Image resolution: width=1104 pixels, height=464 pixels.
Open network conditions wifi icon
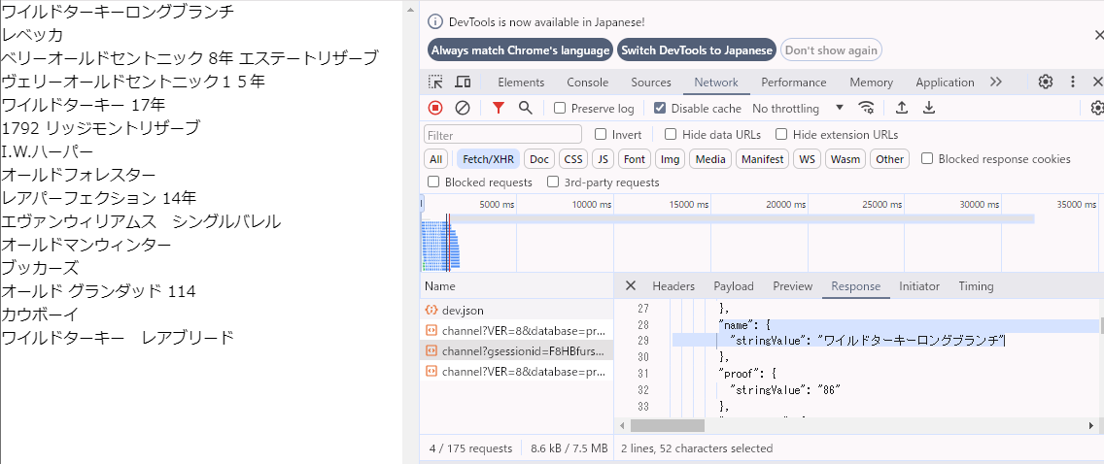coord(866,108)
